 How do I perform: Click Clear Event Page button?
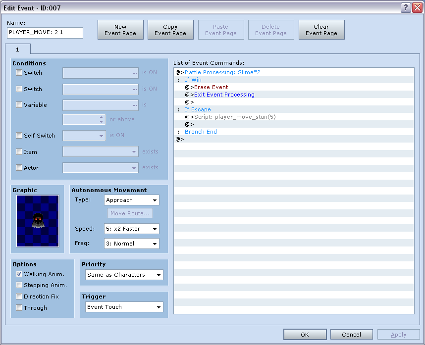pyautogui.click(x=321, y=30)
